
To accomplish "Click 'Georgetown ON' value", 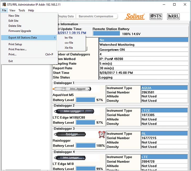I will 112,49.
